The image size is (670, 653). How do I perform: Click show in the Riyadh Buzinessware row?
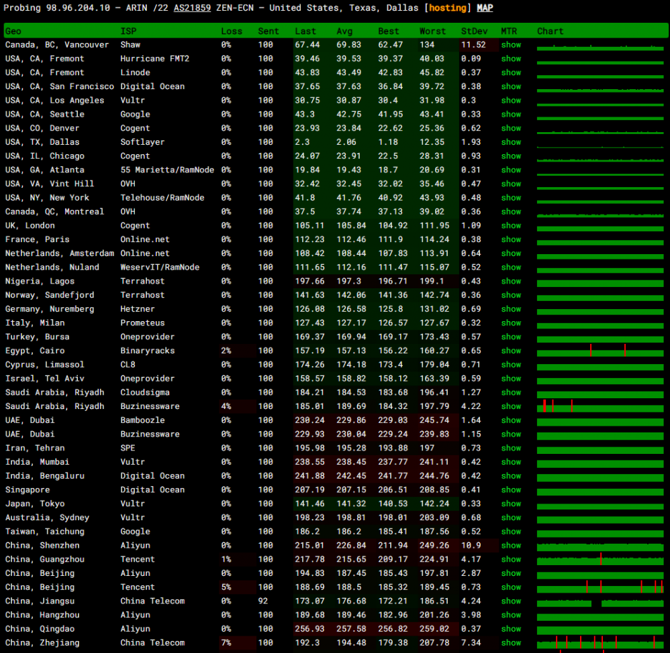pyautogui.click(x=511, y=406)
